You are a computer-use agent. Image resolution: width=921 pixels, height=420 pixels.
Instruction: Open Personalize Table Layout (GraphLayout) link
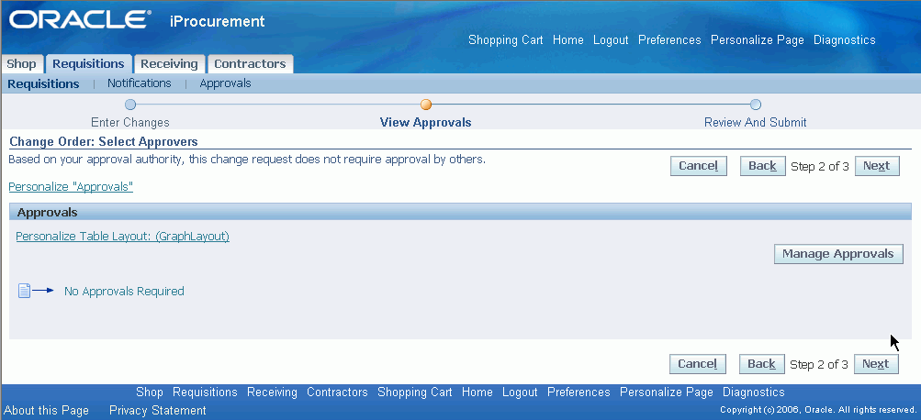pyautogui.click(x=122, y=237)
